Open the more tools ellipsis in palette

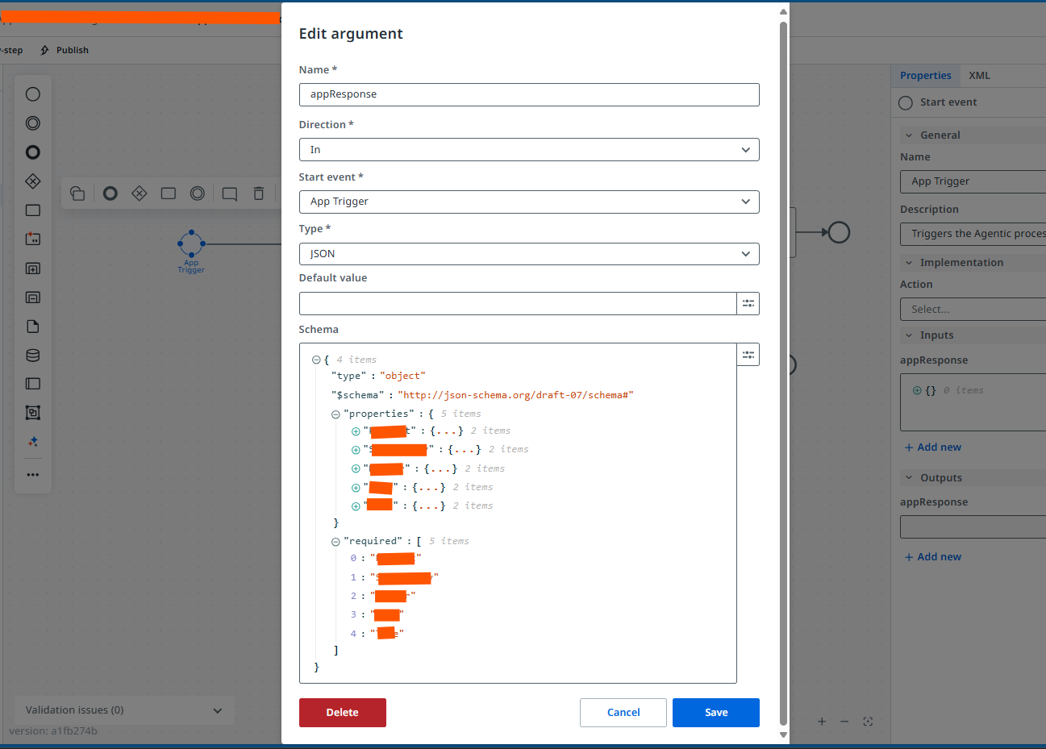[x=33, y=475]
